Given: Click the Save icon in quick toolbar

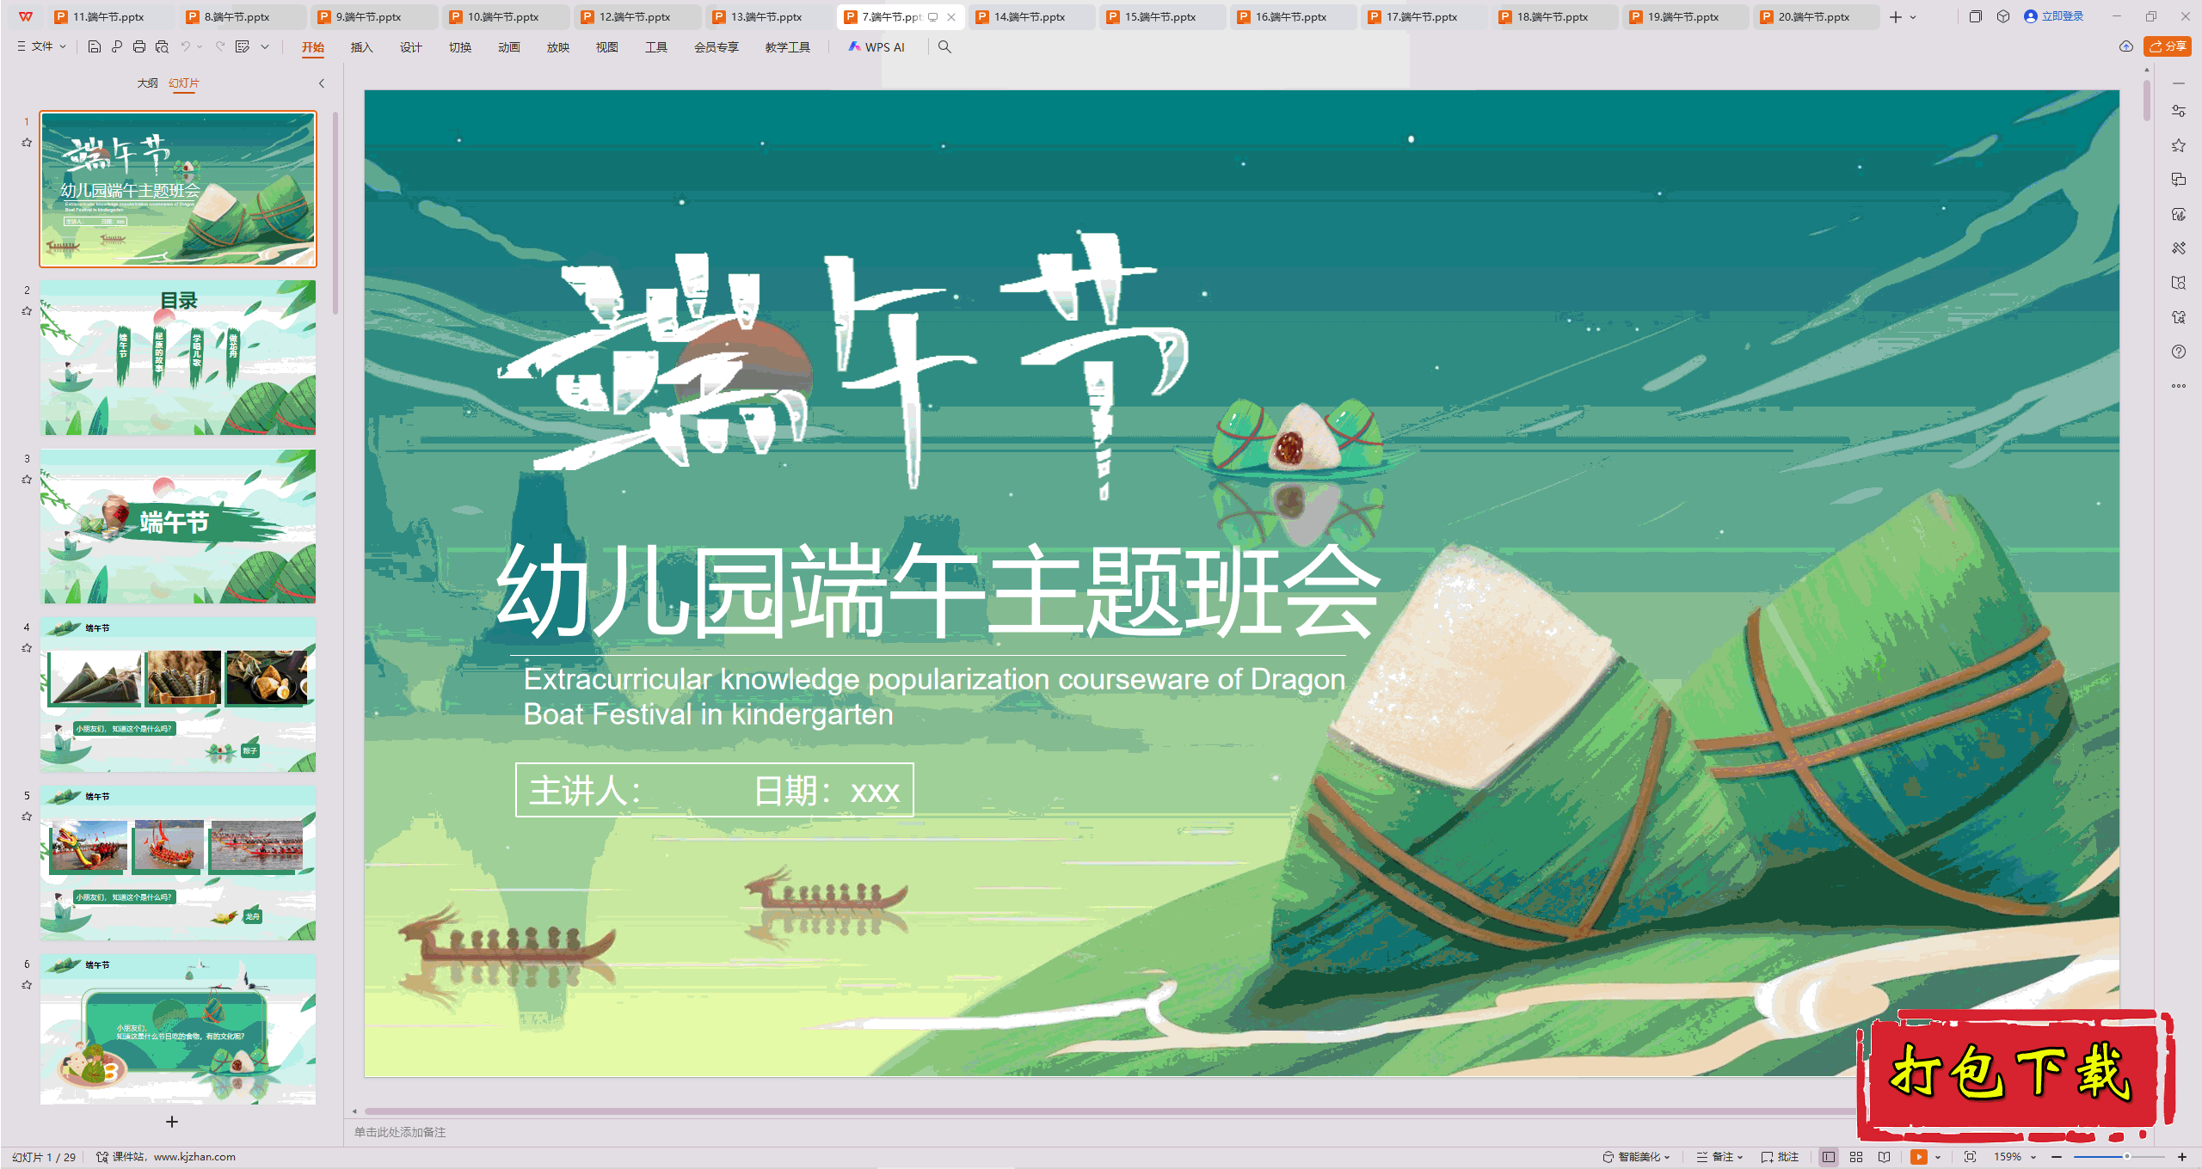Looking at the screenshot, I should (95, 47).
